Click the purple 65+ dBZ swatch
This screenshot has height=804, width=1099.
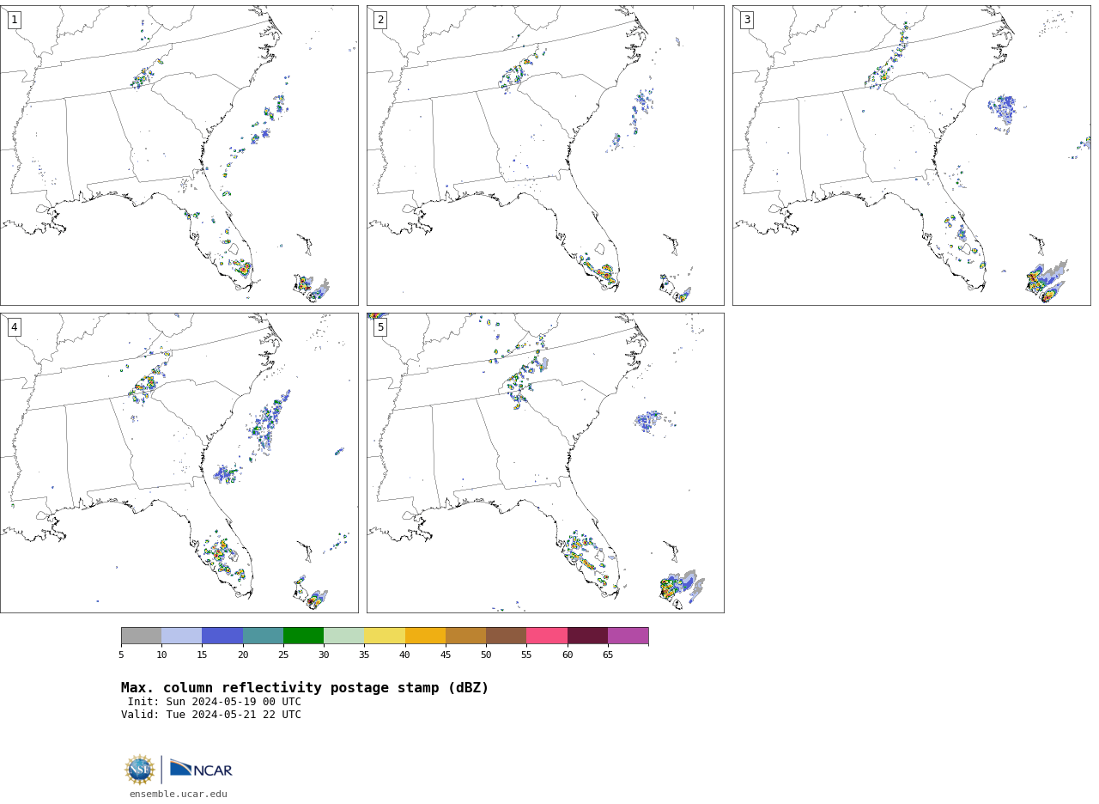point(628,636)
